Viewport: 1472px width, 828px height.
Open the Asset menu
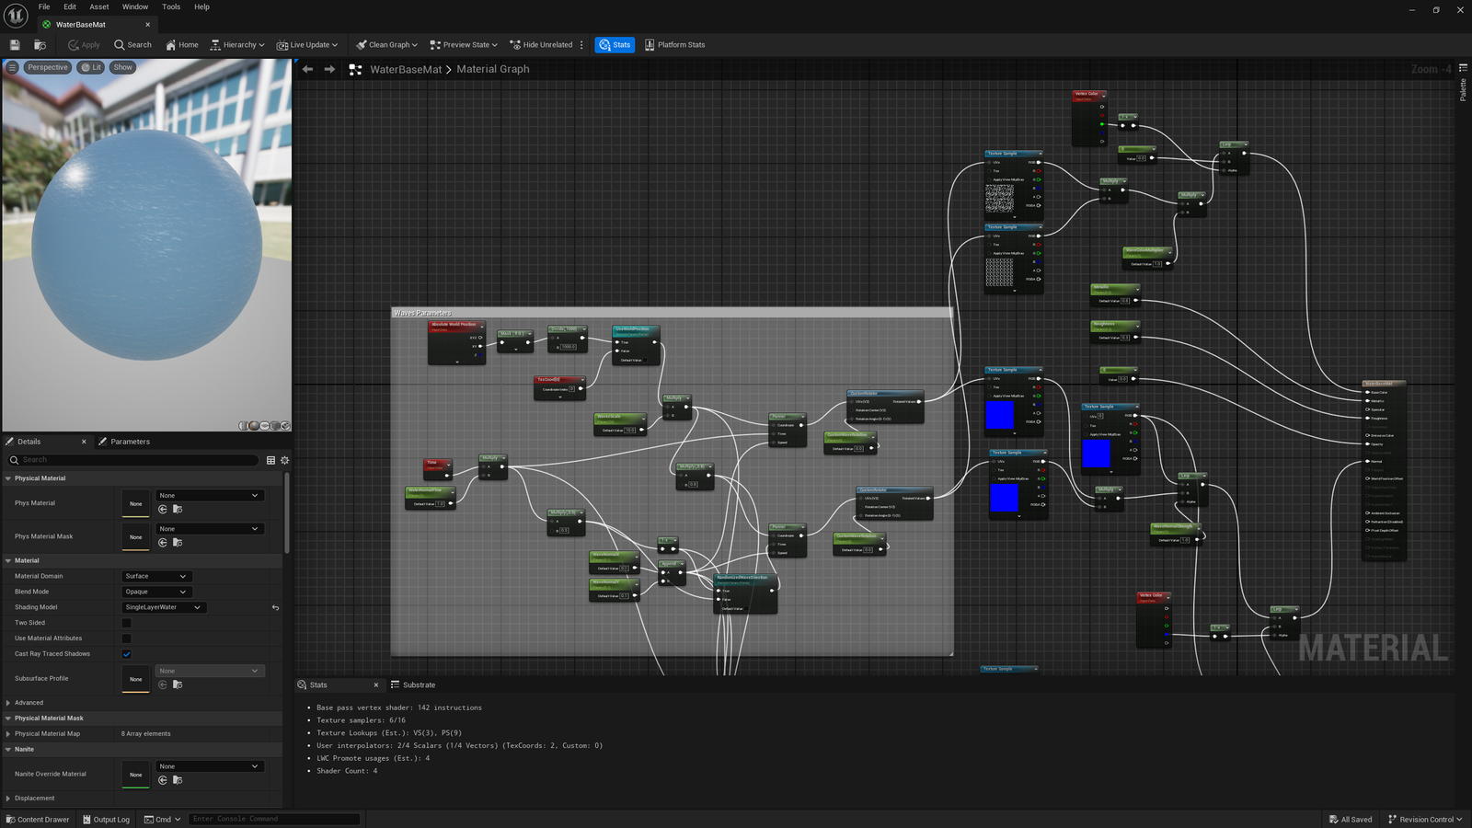[x=98, y=6]
